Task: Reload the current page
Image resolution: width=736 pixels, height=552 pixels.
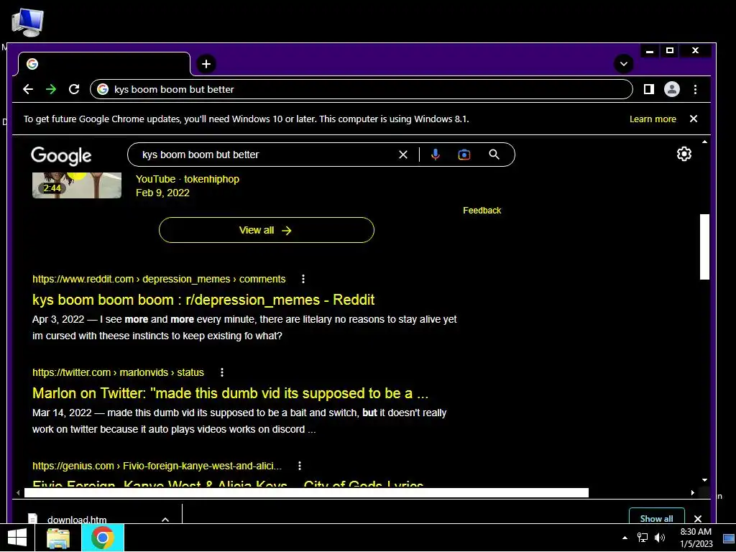Action: coord(74,89)
